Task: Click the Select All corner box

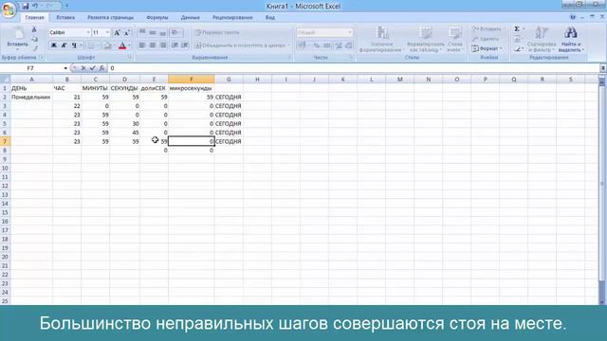Action: tap(5, 80)
